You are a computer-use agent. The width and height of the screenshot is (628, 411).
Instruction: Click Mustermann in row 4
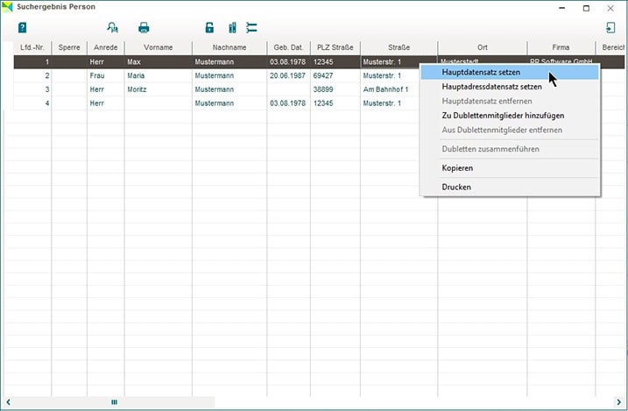tap(229, 103)
